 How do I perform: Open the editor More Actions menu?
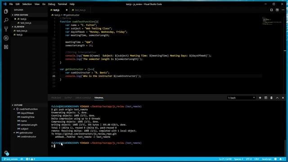pos(283,10)
